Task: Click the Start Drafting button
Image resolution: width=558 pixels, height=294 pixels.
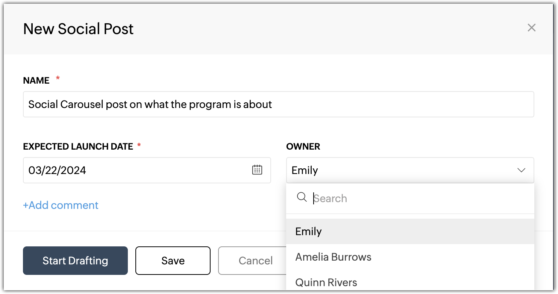Action: pos(75,261)
